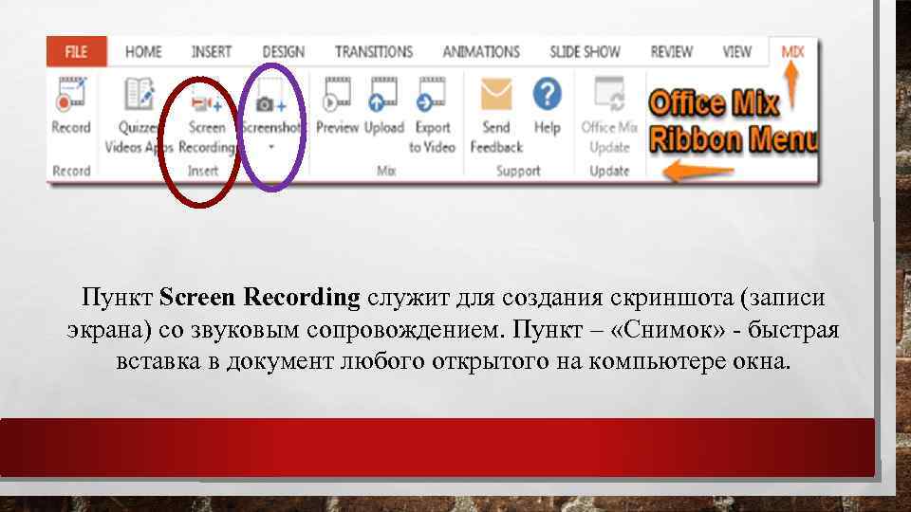The width and height of the screenshot is (911, 512).
Task: Click the Upload icon in Mix group
Action: [x=383, y=95]
